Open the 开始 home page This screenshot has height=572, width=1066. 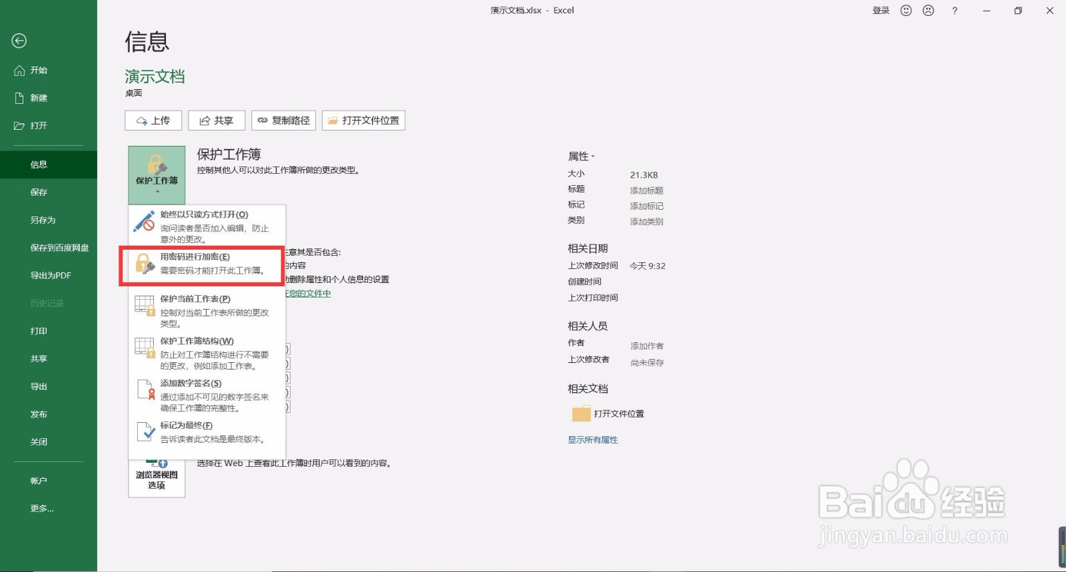tap(39, 70)
